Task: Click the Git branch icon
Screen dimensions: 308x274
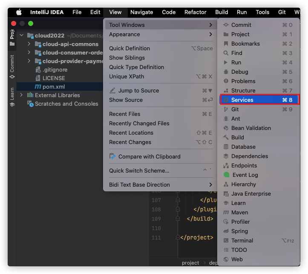Action: pos(226,110)
